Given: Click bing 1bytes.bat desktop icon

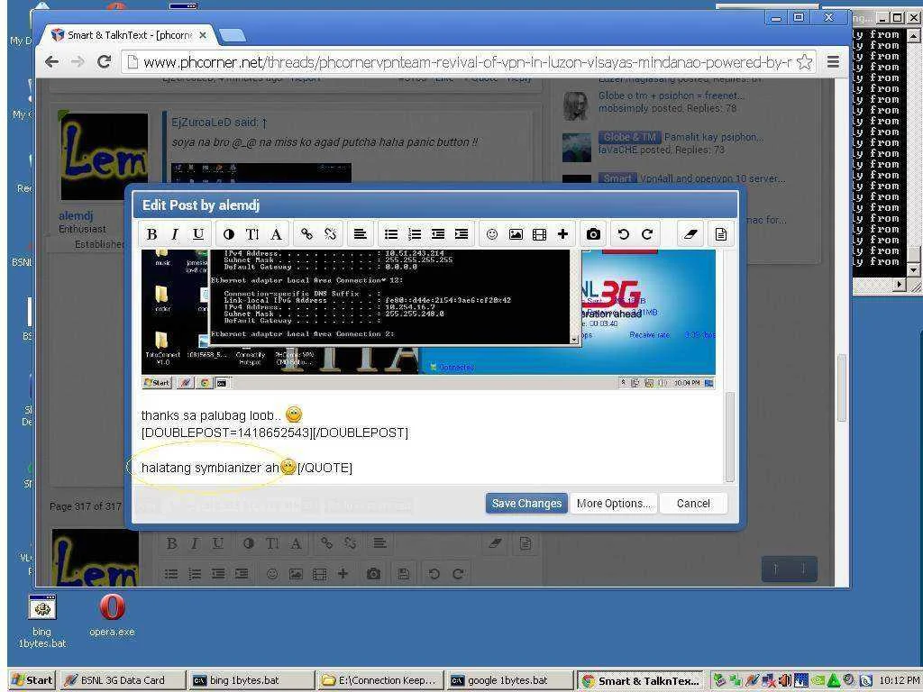Looking at the screenshot, I should [41, 622].
